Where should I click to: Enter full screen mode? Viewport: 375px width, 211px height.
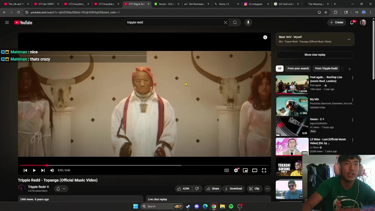[x=264, y=170]
